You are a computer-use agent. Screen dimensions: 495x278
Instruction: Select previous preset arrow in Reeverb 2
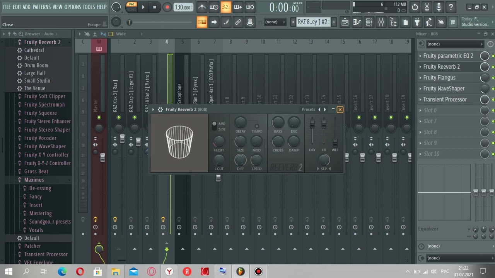tap(319, 110)
